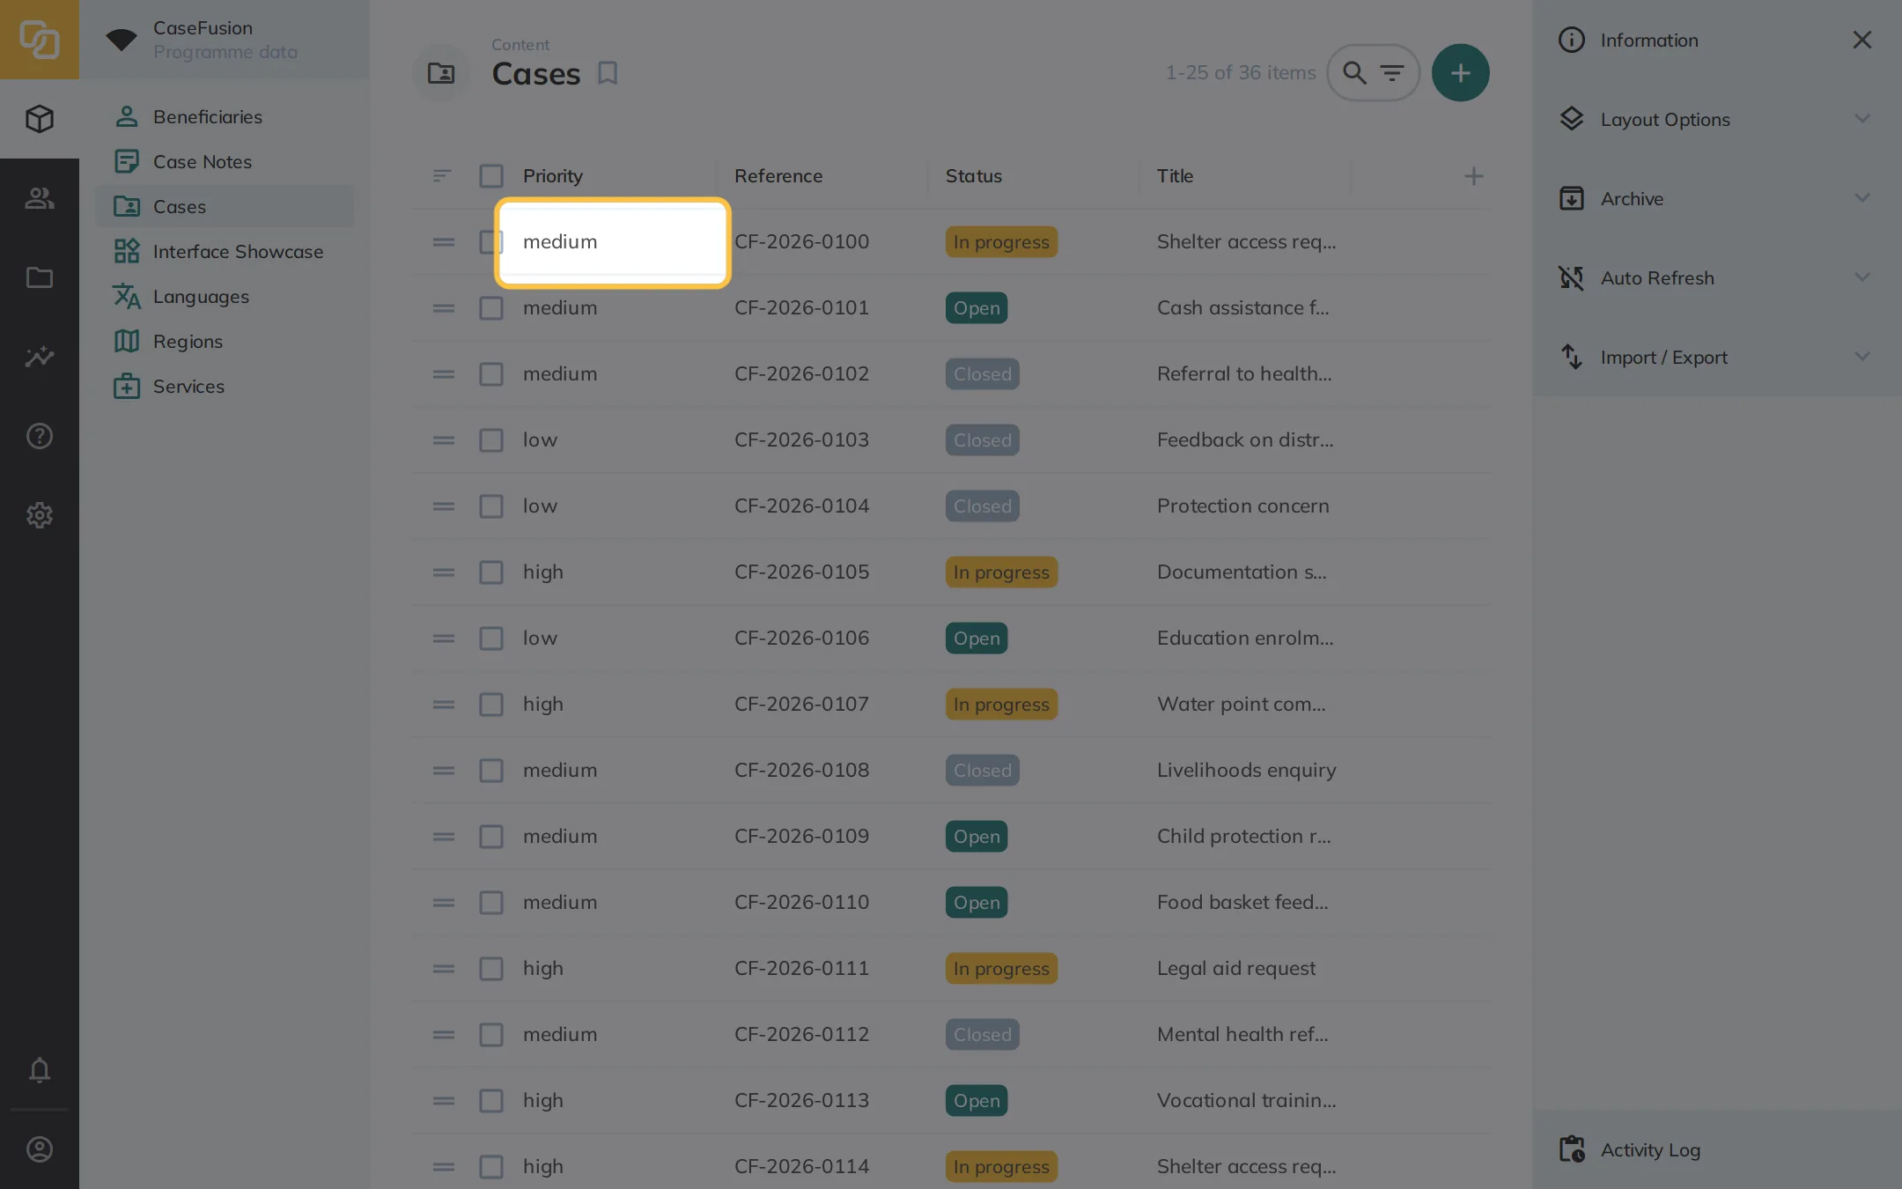Expand the Import / Export section
This screenshot has height=1189, width=1902.
(1716, 357)
